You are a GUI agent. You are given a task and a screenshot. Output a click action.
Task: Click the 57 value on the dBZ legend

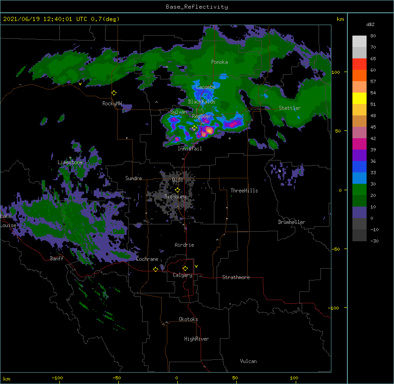pos(373,81)
